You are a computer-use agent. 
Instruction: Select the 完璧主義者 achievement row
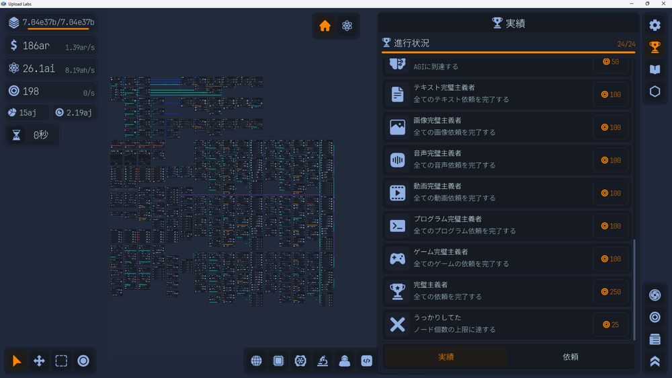coord(507,291)
